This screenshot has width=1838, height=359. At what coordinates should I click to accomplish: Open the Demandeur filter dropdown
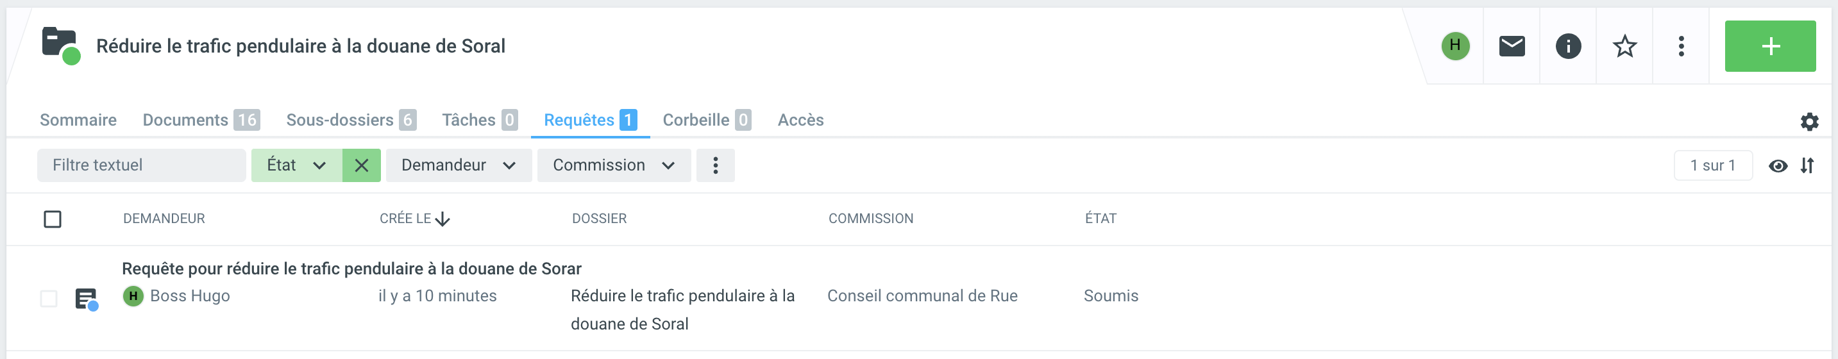(x=458, y=165)
